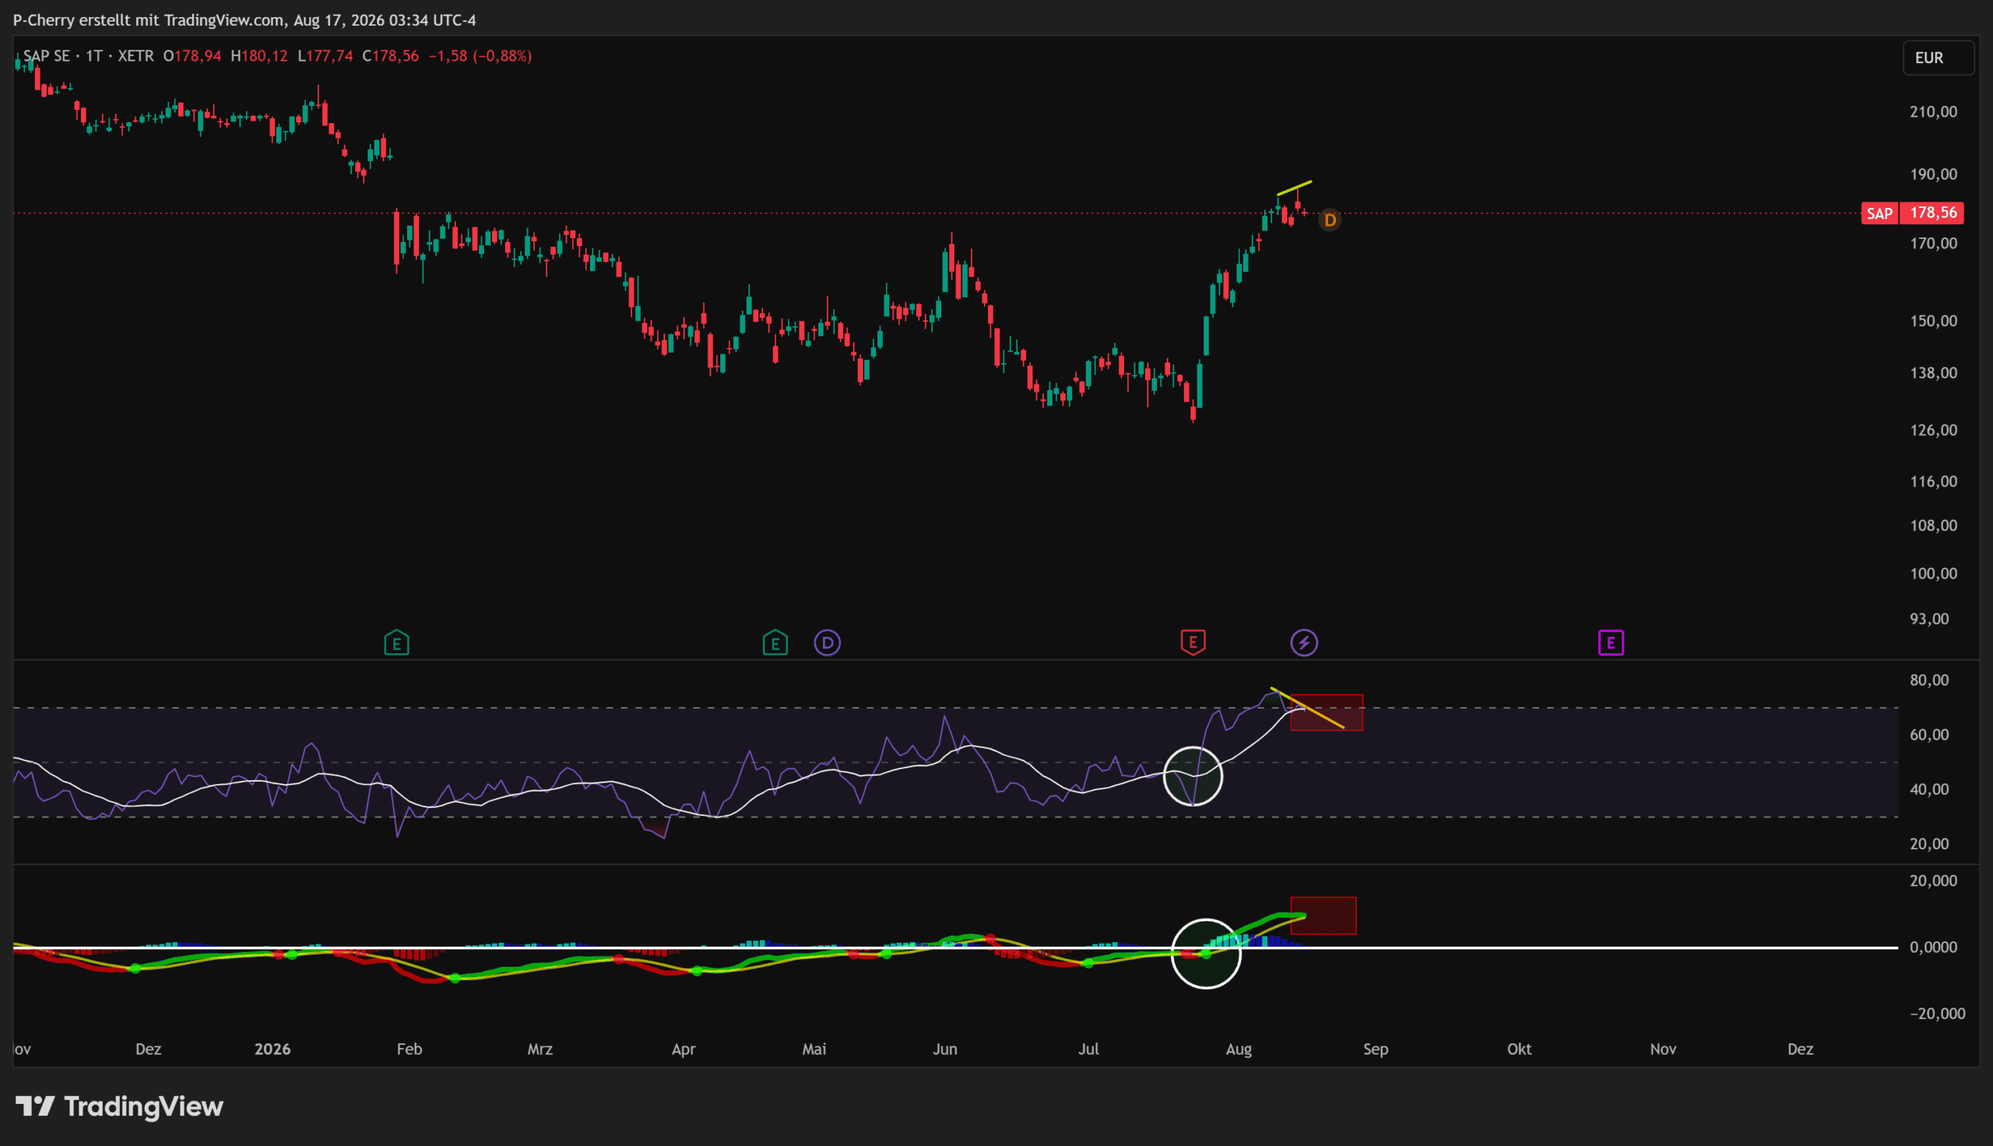Click the 190,00 price axis label
This screenshot has width=1993, height=1146.
coord(1933,174)
